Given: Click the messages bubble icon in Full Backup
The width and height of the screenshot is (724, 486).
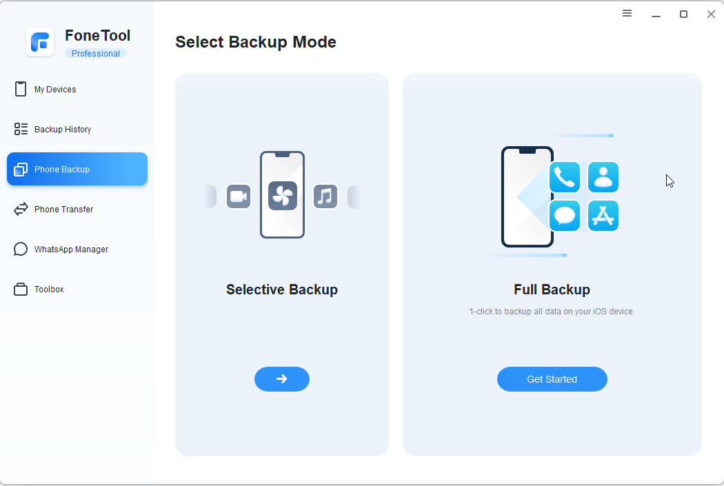Looking at the screenshot, I should tap(565, 216).
